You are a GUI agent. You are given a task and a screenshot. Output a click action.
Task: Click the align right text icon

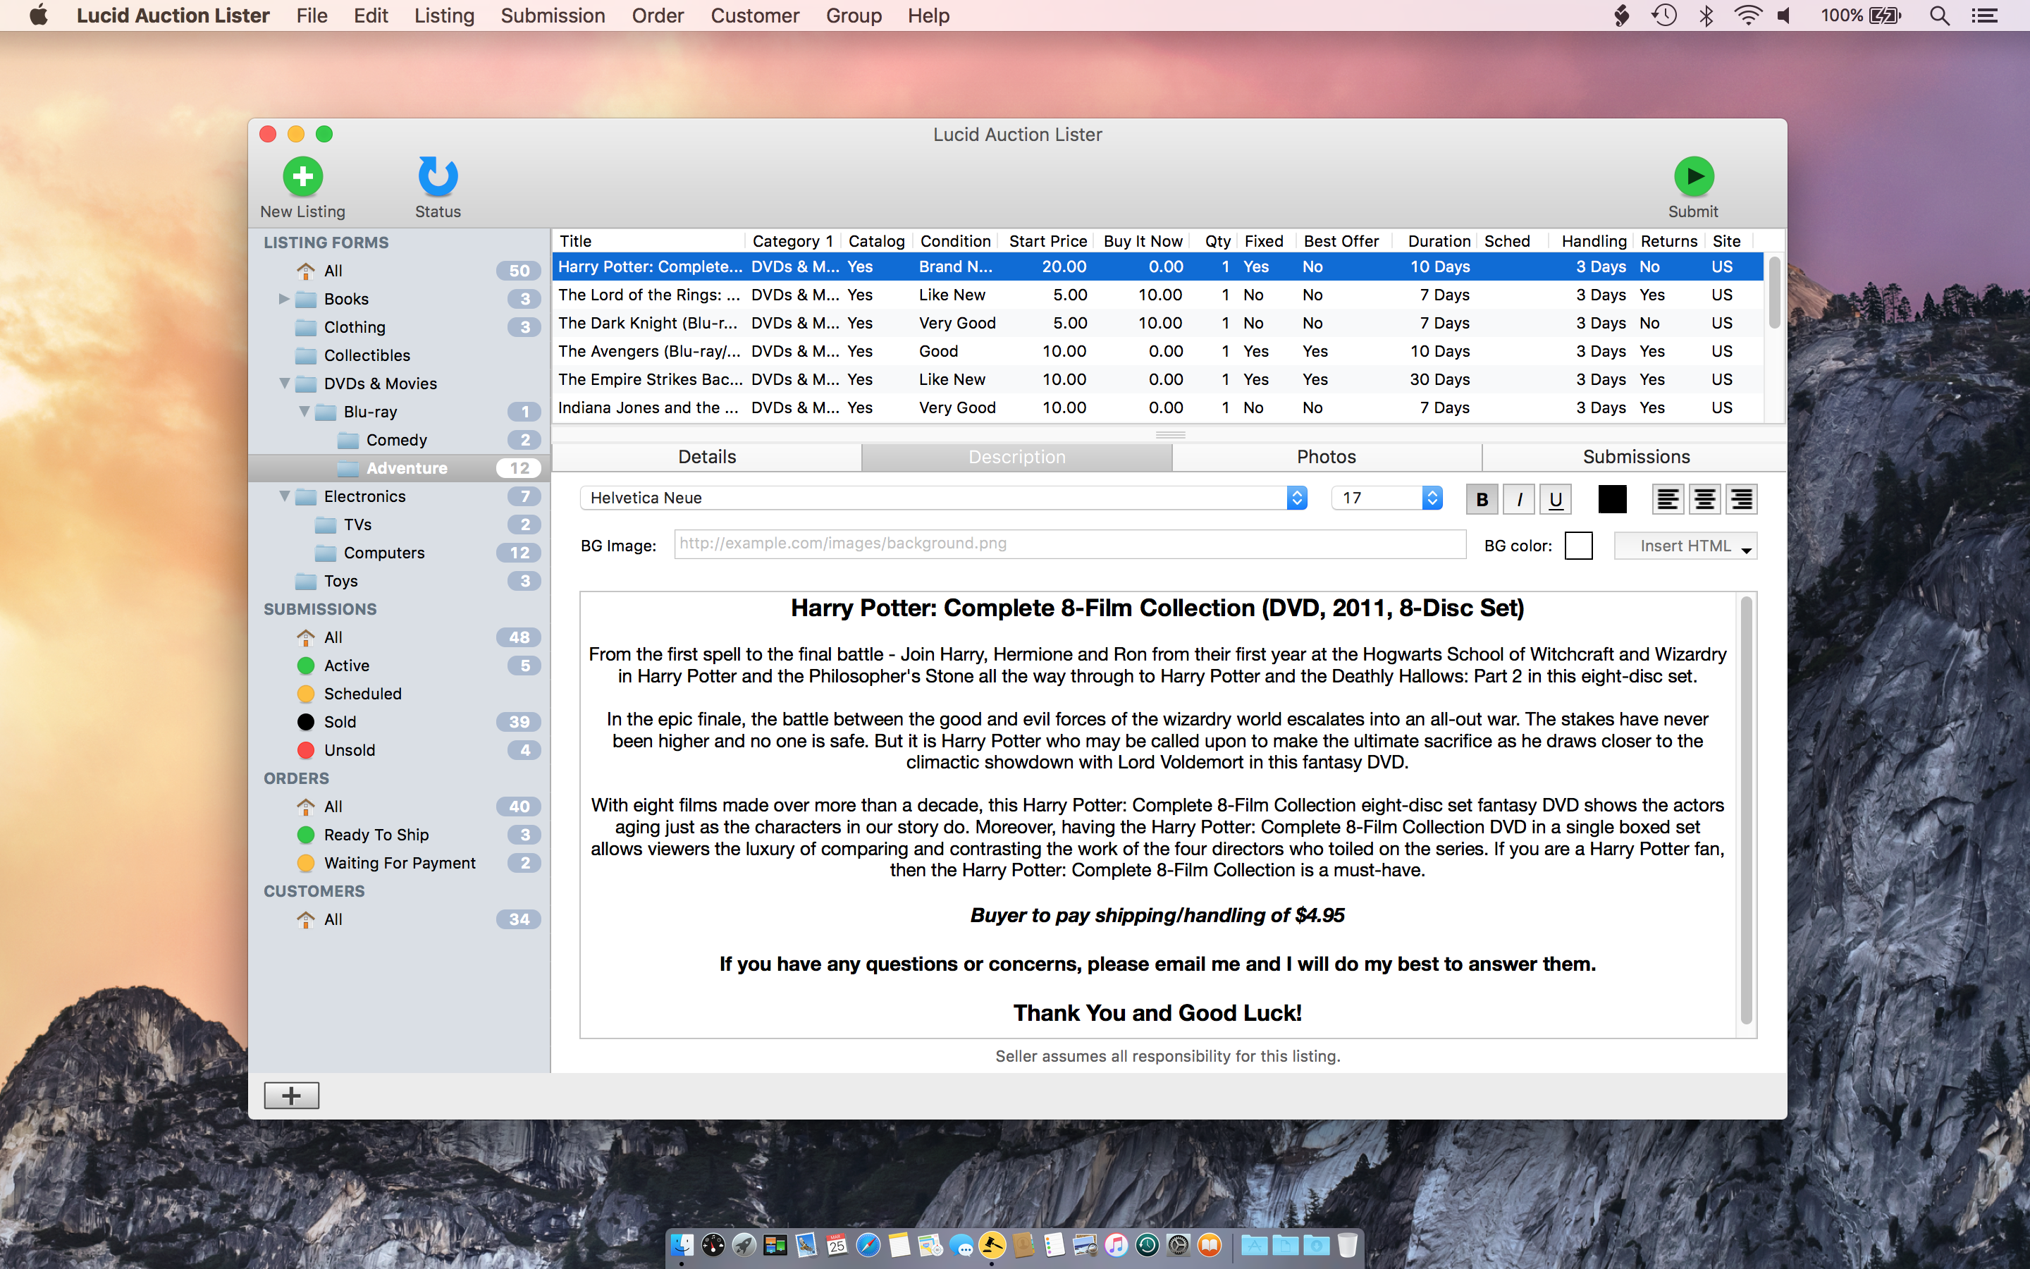[x=1742, y=499]
